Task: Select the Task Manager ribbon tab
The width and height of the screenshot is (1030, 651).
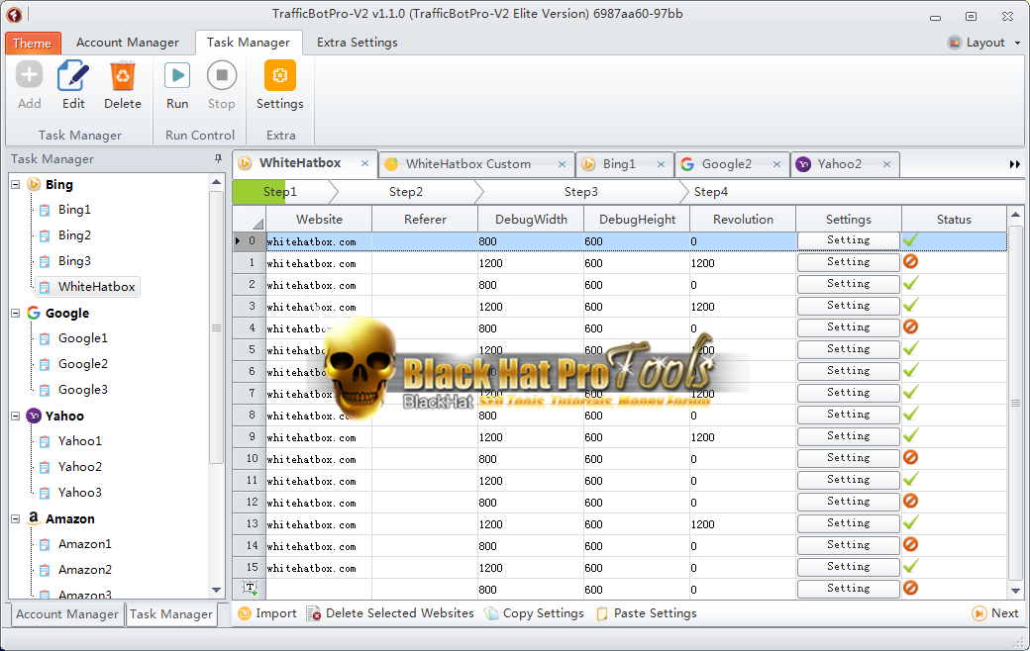Action: coord(249,43)
